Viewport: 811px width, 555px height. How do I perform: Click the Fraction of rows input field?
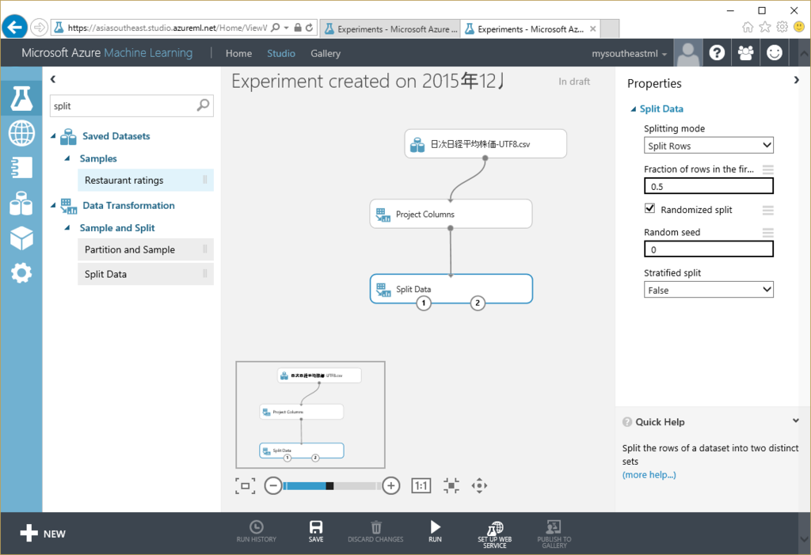pyautogui.click(x=709, y=186)
